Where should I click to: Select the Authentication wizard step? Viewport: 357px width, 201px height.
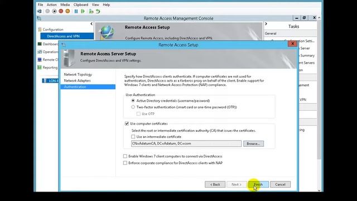click(x=88, y=87)
